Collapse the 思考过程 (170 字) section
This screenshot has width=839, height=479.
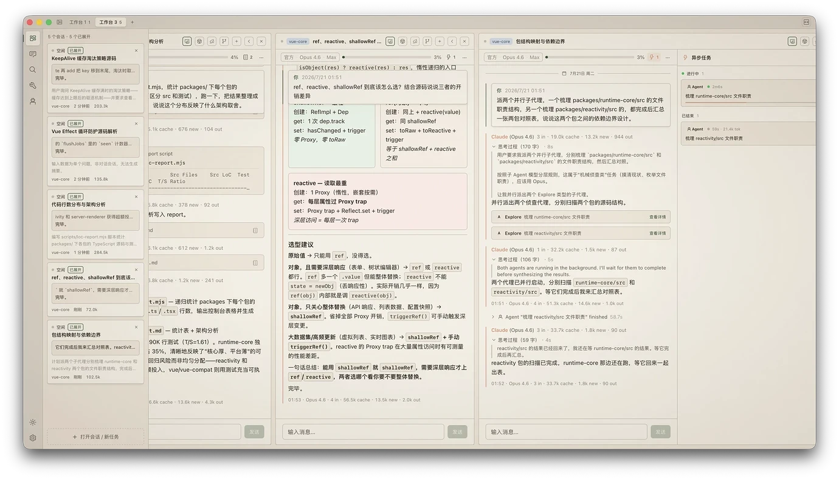(x=518, y=146)
